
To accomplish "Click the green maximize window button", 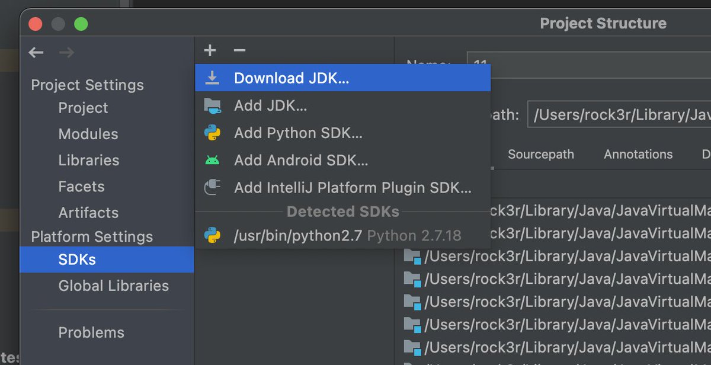I will [81, 24].
